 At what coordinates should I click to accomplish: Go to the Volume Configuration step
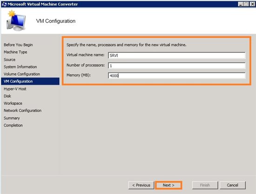pyautogui.click(x=22, y=74)
